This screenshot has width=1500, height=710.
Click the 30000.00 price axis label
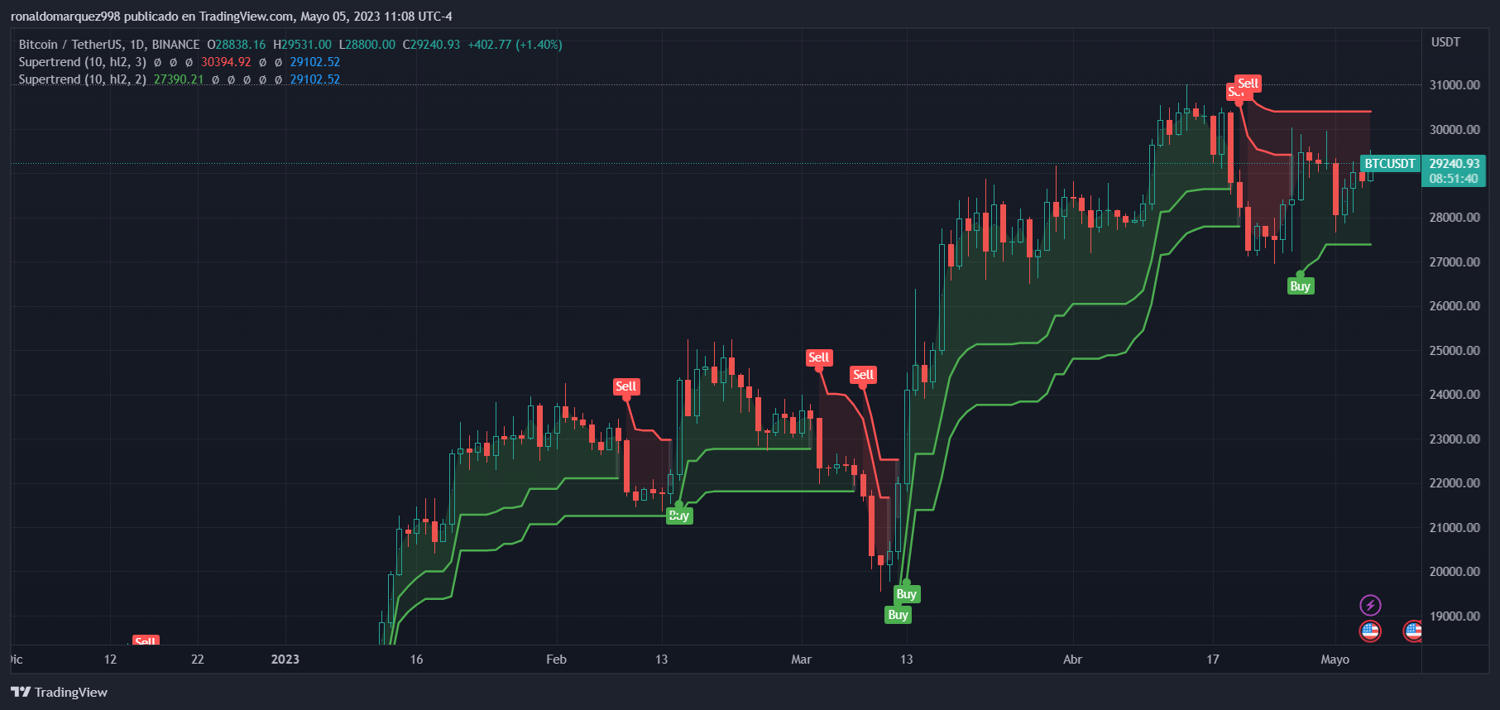[1454, 129]
